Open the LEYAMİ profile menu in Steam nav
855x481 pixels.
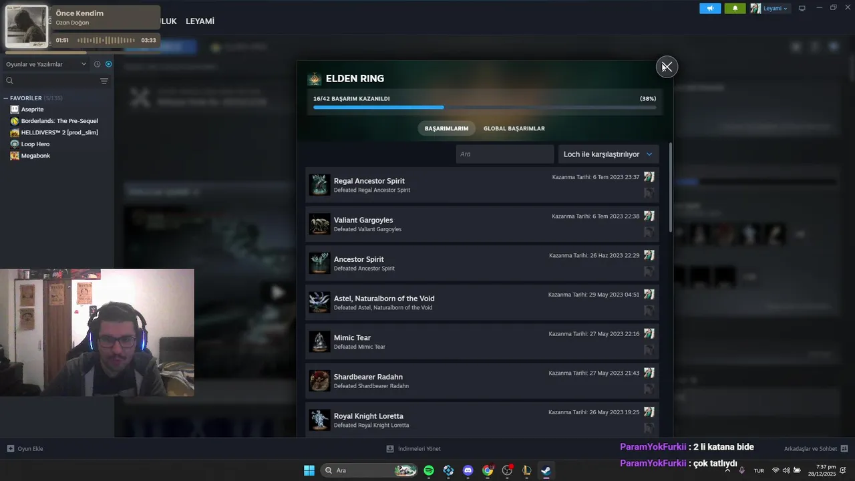(200, 21)
